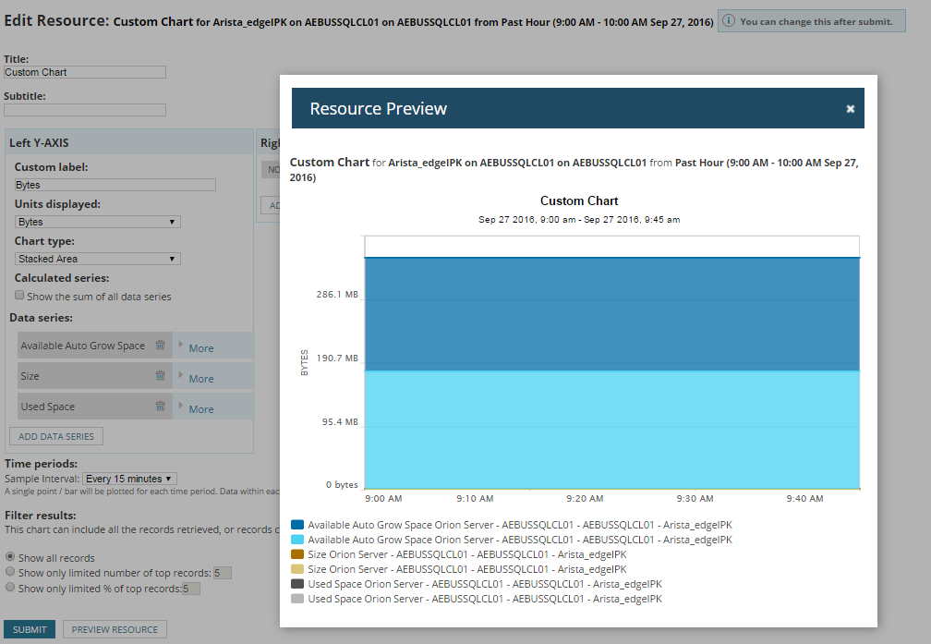Focus the Subtitle input field
Screen dimensions: 931x644
(85, 110)
